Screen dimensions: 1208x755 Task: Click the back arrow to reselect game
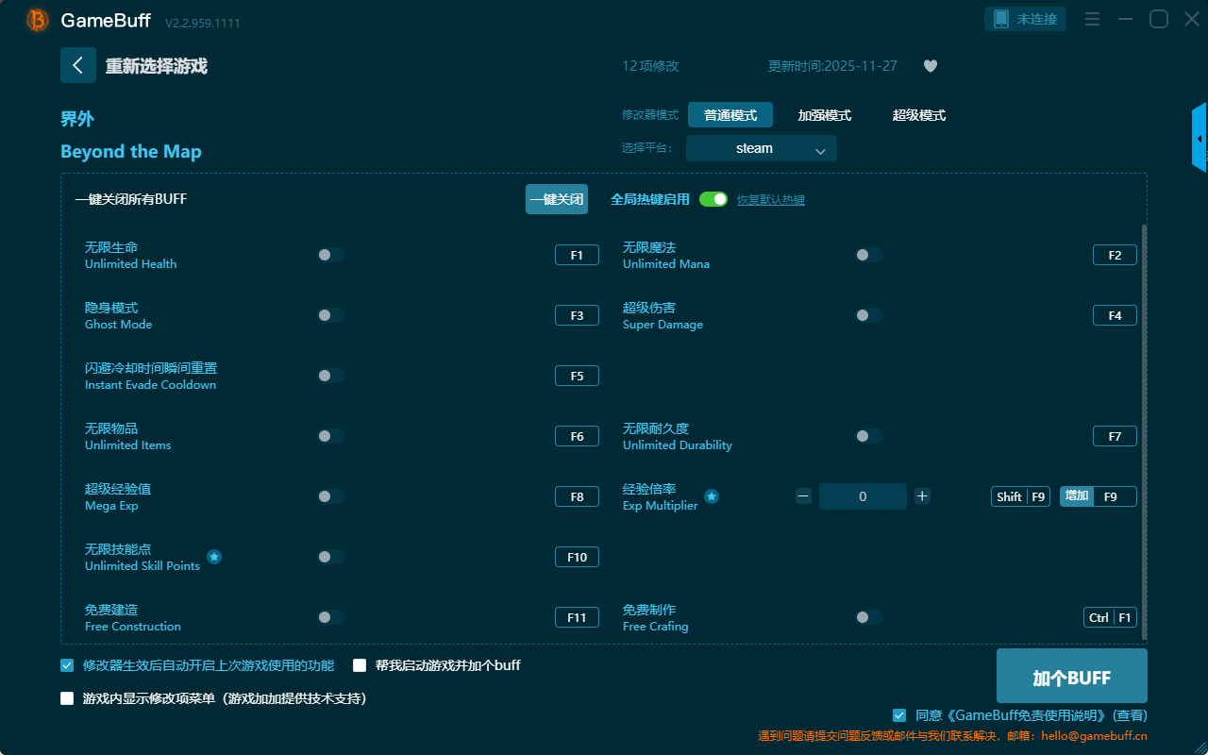click(x=78, y=65)
